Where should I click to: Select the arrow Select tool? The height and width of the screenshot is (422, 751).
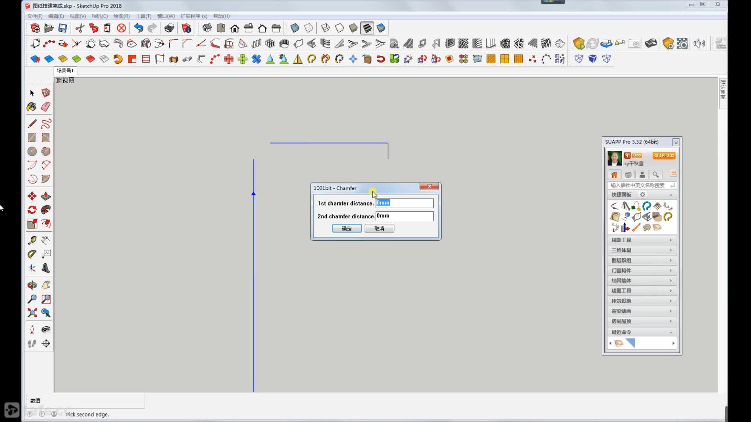point(32,93)
